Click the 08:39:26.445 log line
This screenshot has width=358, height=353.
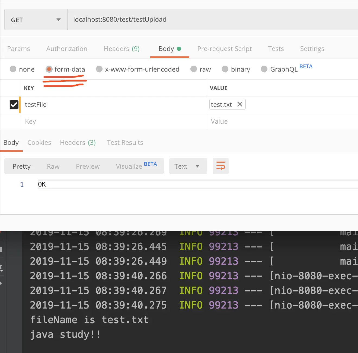[194, 247]
